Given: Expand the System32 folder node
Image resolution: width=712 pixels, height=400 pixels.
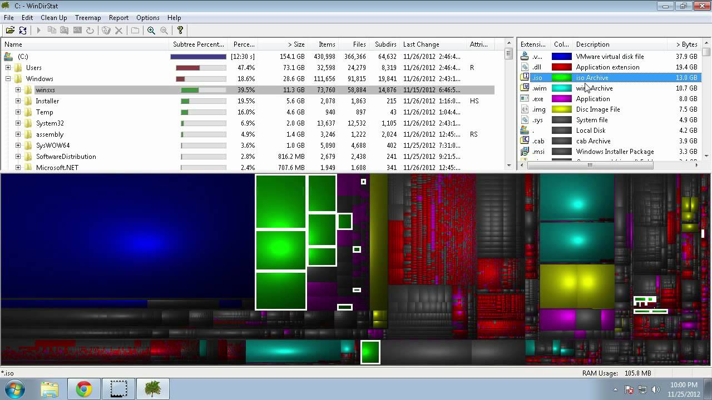Looking at the screenshot, I should pyautogui.click(x=18, y=123).
